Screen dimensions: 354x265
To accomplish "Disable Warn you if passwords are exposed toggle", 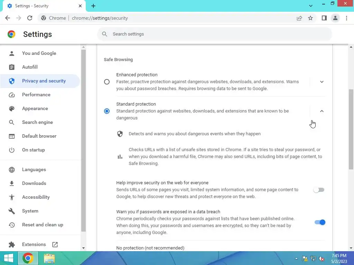I will point(320,223).
